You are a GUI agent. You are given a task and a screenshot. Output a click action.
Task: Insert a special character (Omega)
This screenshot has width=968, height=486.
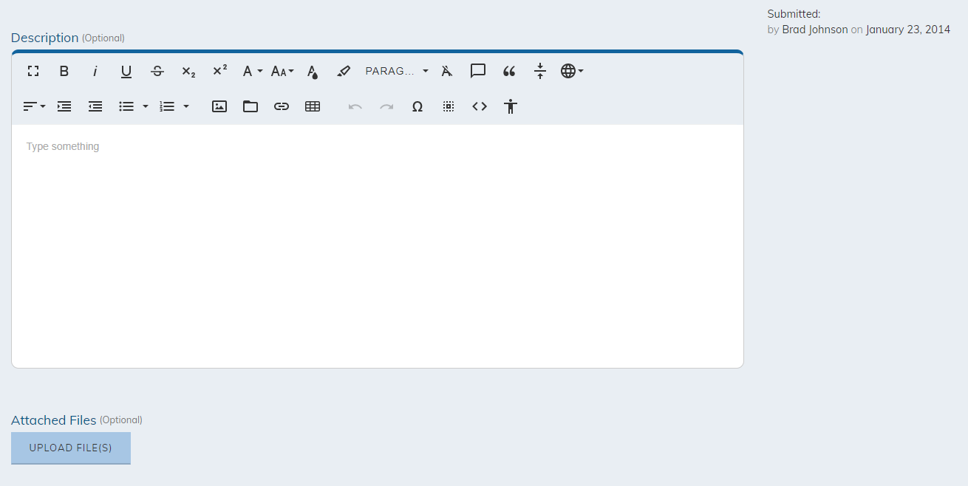[x=417, y=106]
